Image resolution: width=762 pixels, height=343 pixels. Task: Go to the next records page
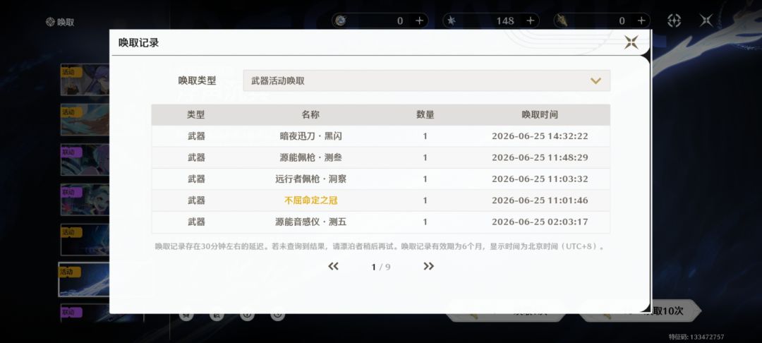pyautogui.click(x=428, y=266)
